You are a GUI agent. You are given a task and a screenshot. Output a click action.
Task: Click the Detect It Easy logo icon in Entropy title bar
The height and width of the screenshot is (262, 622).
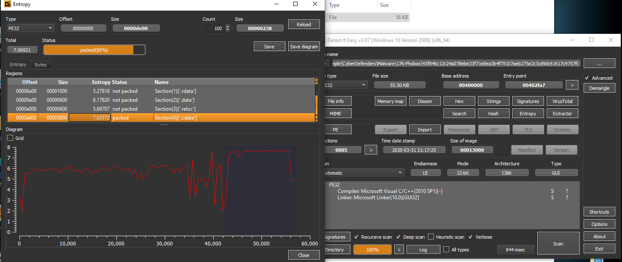tap(7, 4)
